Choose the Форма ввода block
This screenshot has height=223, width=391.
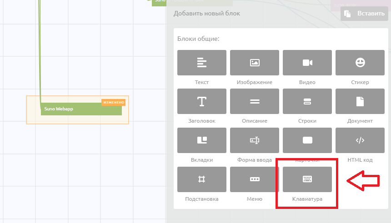pyautogui.click(x=254, y=140)
